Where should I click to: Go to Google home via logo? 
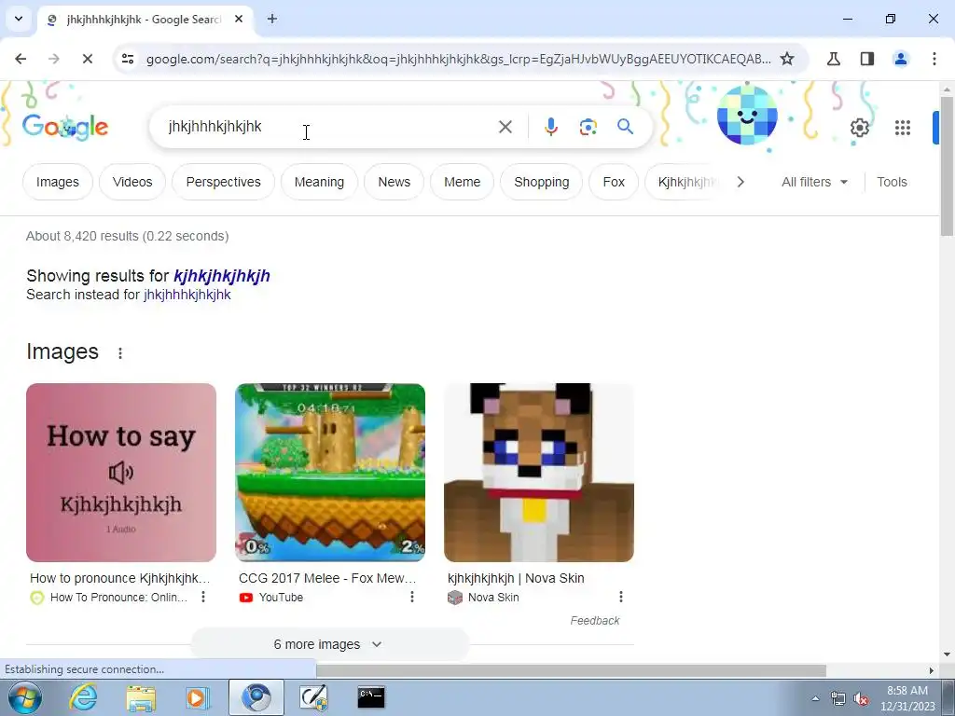(x=65, y=127)
